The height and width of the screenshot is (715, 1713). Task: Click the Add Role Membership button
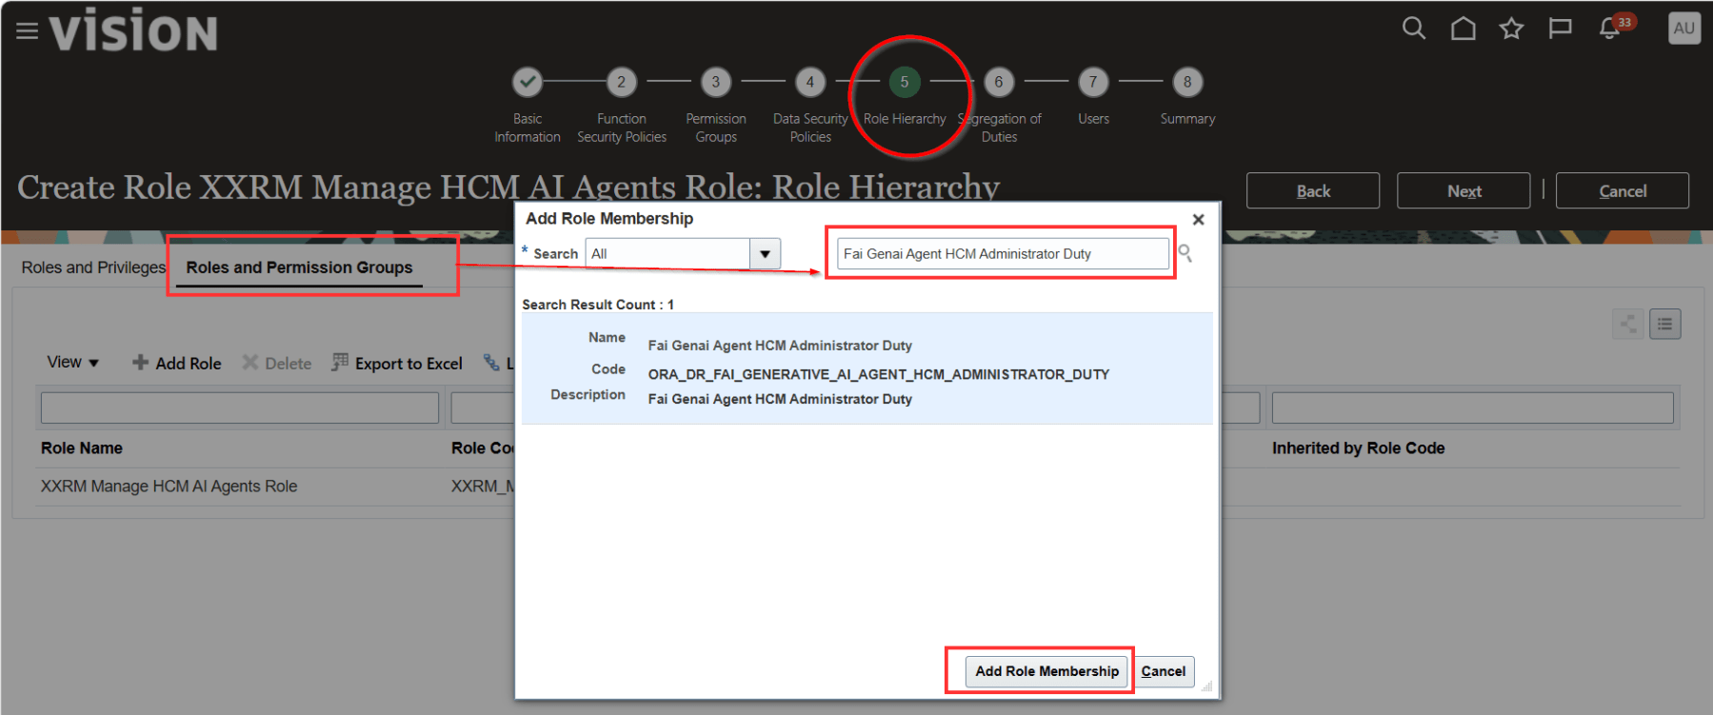1046,671
